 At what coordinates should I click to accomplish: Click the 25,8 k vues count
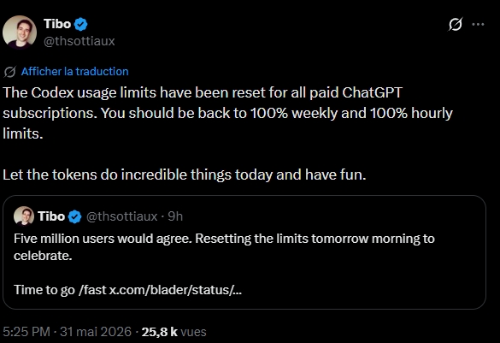[x=174, y=332]
